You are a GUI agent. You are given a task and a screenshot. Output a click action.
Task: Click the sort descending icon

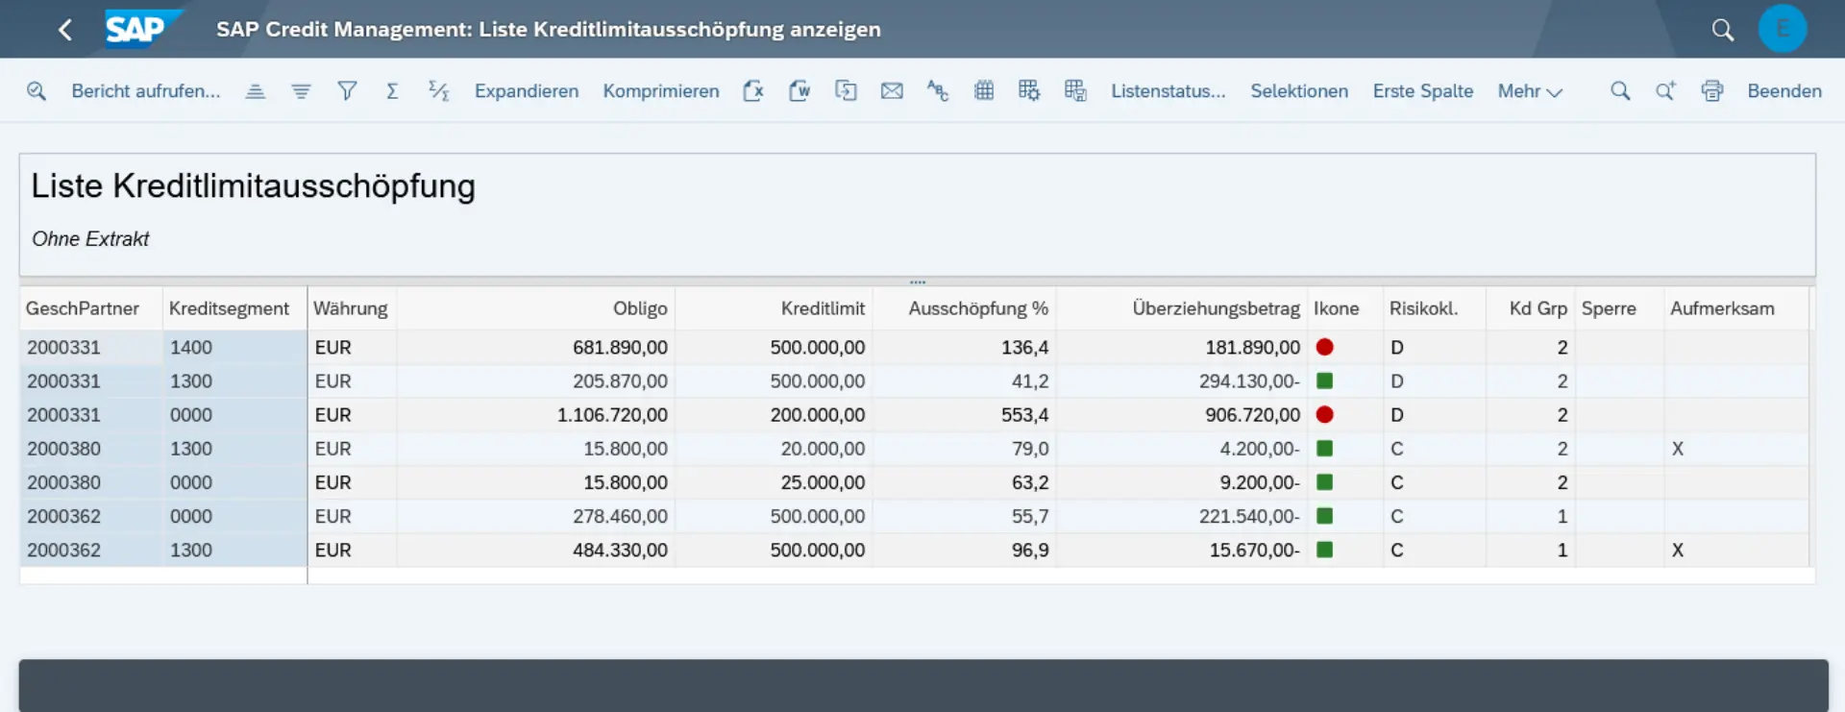click(301, 91)
